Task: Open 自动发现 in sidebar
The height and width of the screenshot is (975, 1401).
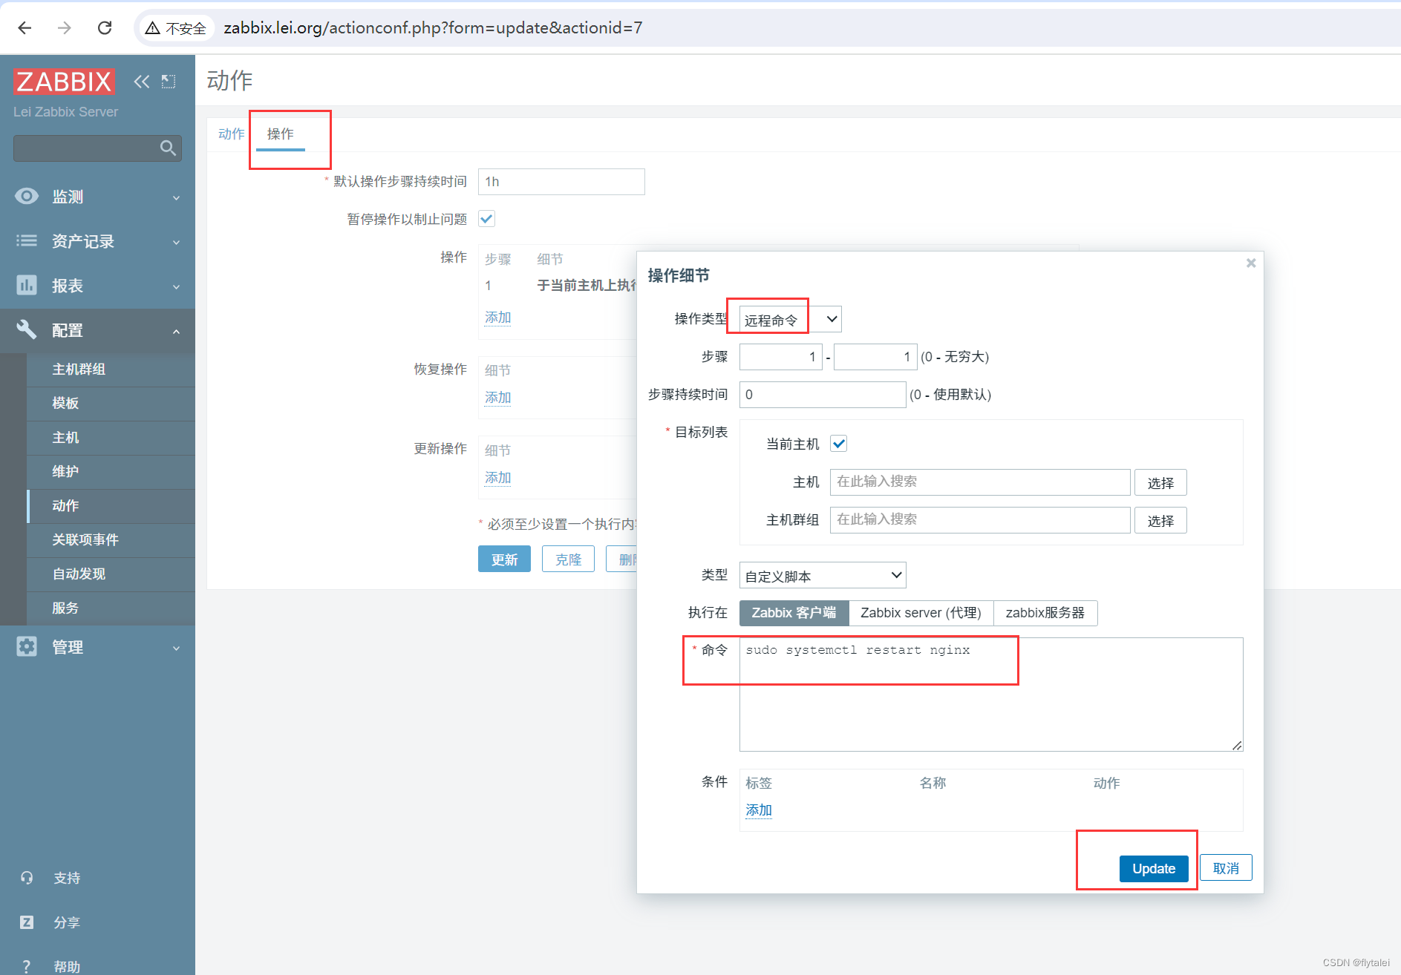Action: pyautogui.click(x=111, y=574)
